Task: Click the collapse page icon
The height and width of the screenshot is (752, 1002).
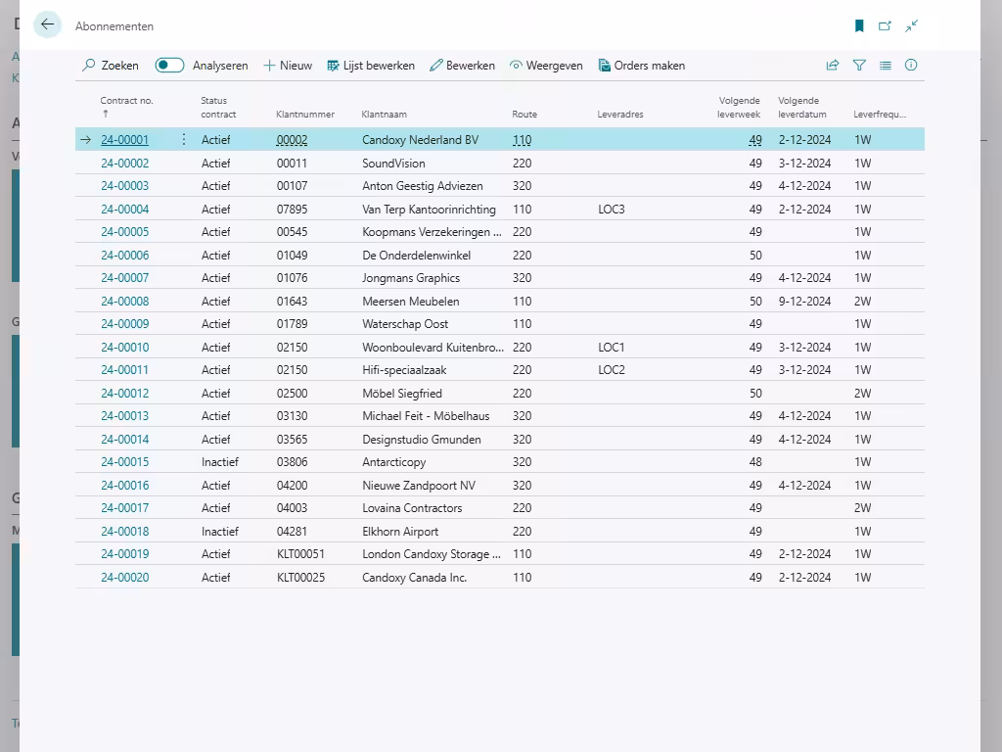Action: tap(911, 26)
